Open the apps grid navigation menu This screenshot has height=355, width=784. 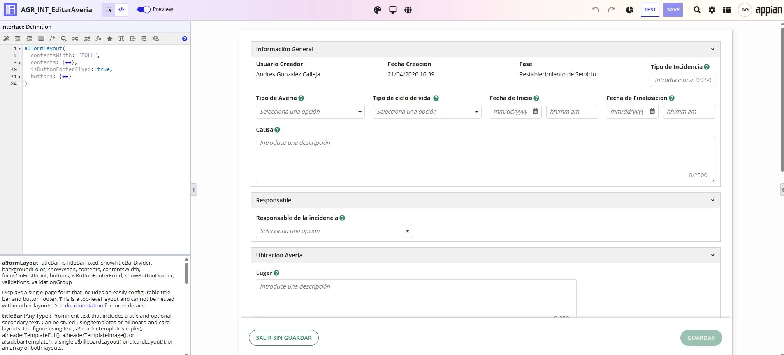point(727,10)
